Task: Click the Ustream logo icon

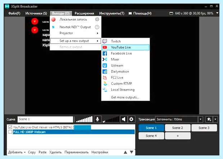Action: click(x=105, y=65)
